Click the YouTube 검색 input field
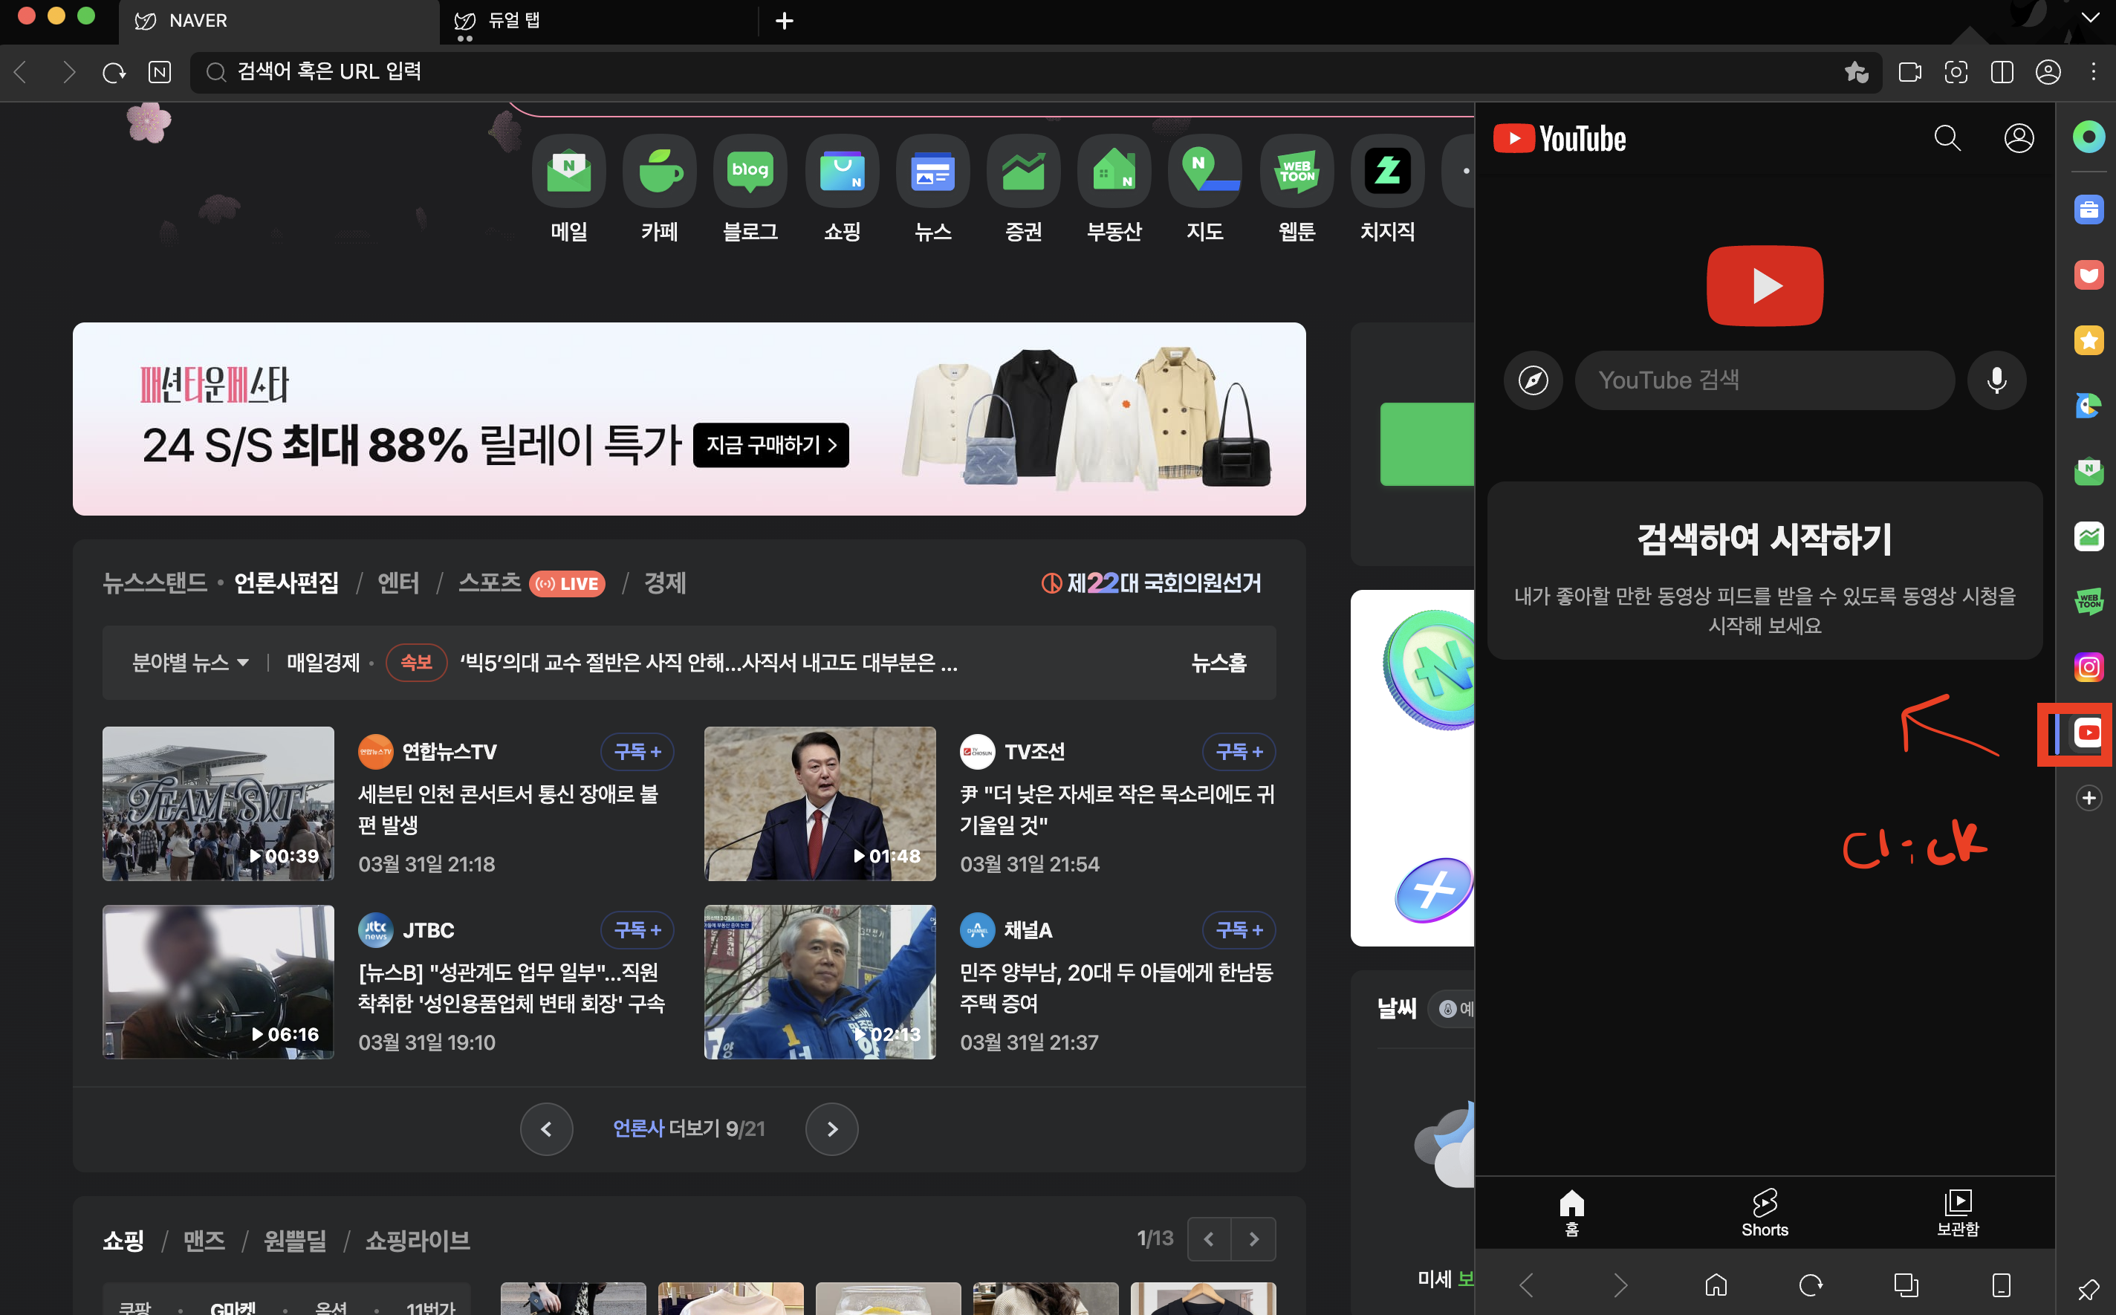The image size is (2116, 1315). pos(1763,380)
